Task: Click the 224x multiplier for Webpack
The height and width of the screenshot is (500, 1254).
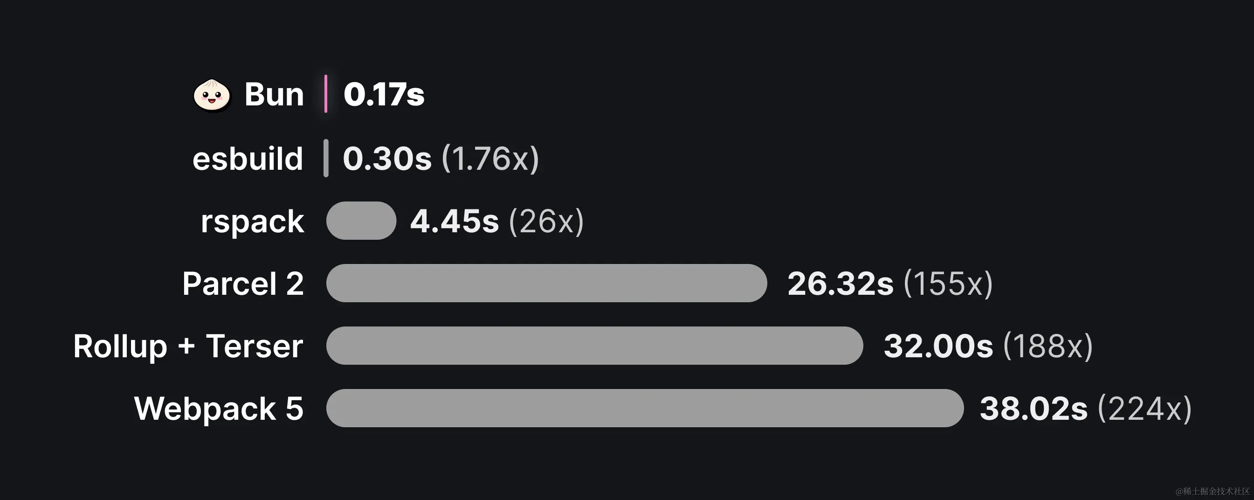Action: pyautogui.click(x=1145, y=409)
